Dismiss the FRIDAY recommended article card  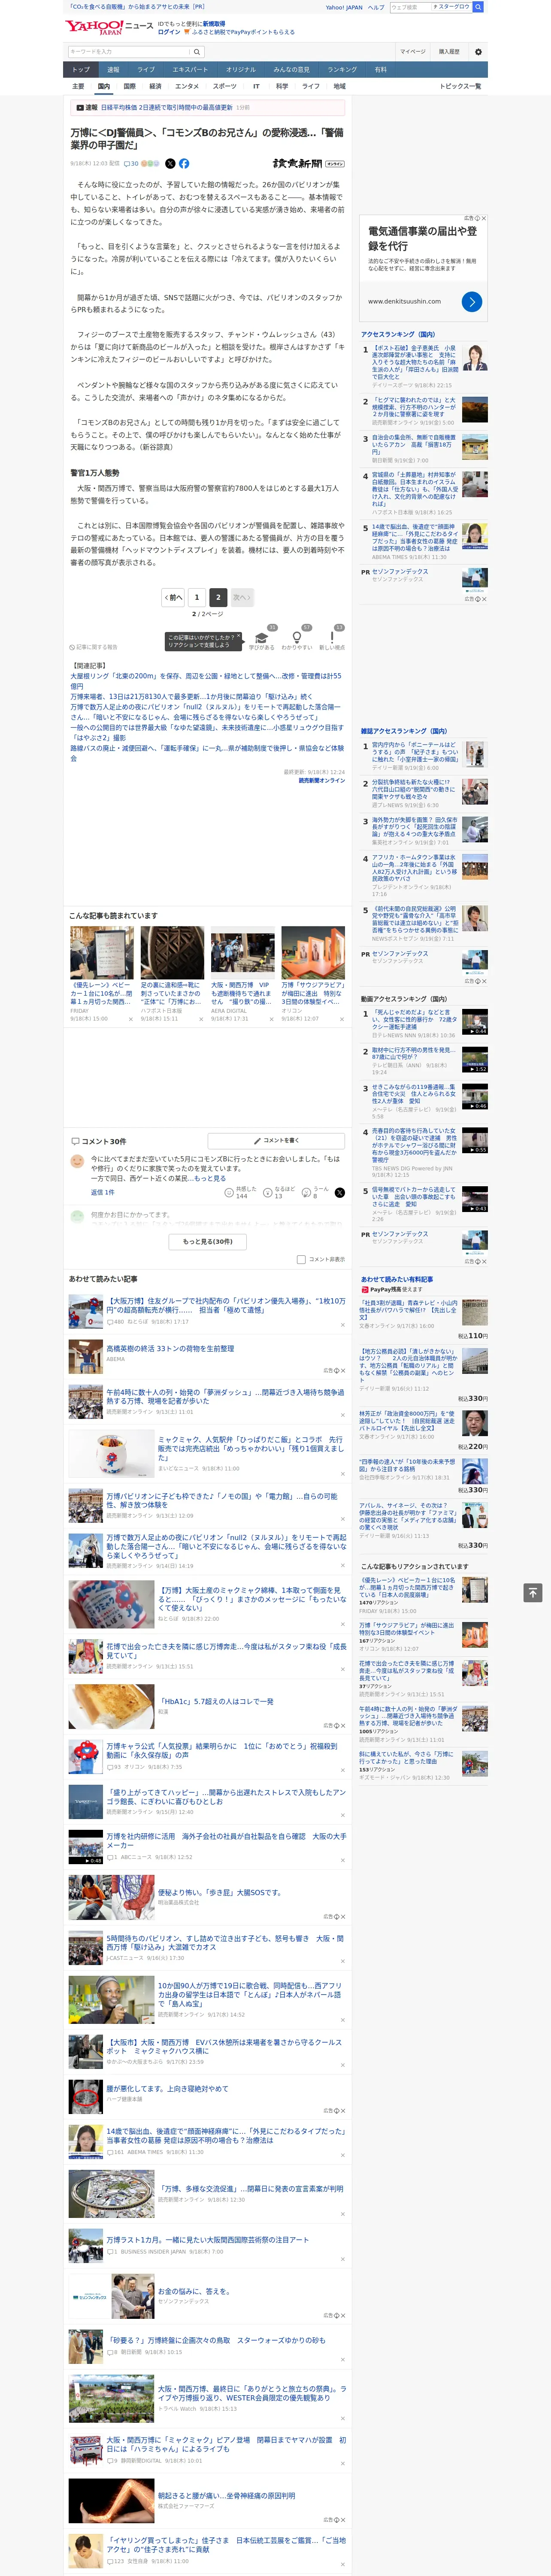[x=131, y=1019]
